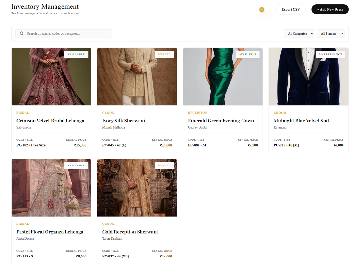Open the Ivory Silk Sherwani photo
Viewport: 356px width, 270px height.
point(137,77)
